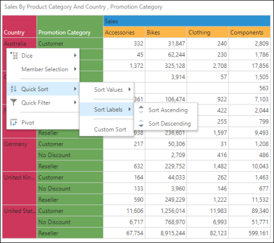The height and width of the screenshot is (243, 274).
Task: Open the Sort Values submenu arrow
Action: point(130,89)
